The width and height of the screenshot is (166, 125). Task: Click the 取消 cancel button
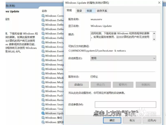(132, 120)
